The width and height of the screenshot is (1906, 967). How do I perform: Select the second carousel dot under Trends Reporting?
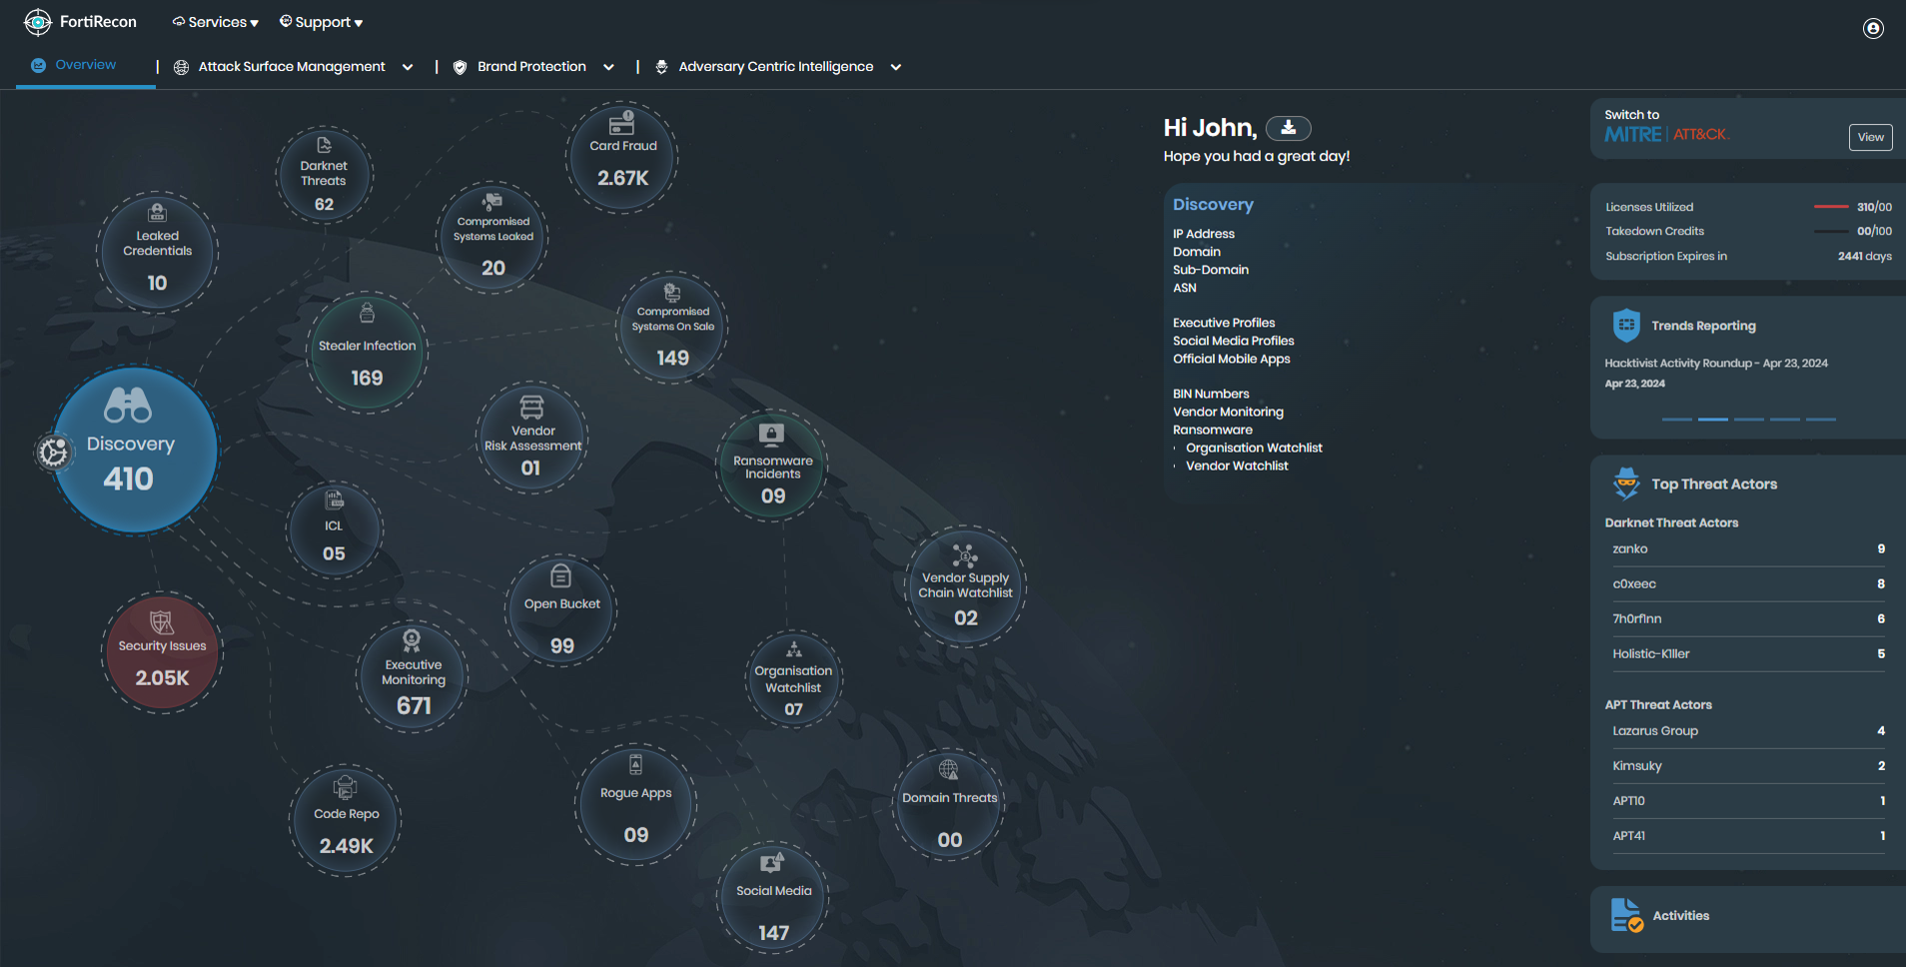(1712, 420)
